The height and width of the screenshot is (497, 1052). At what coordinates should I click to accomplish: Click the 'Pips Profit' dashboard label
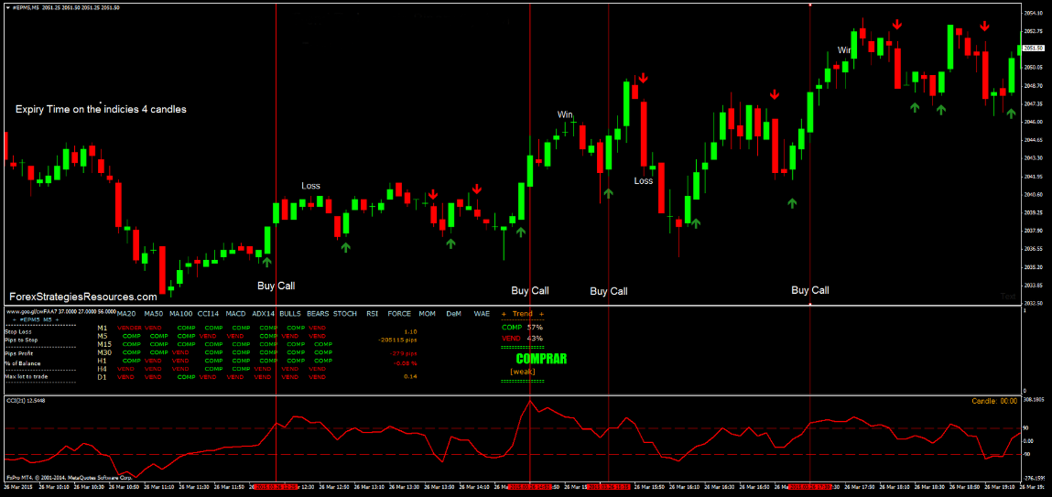click(x=19, y=352)
